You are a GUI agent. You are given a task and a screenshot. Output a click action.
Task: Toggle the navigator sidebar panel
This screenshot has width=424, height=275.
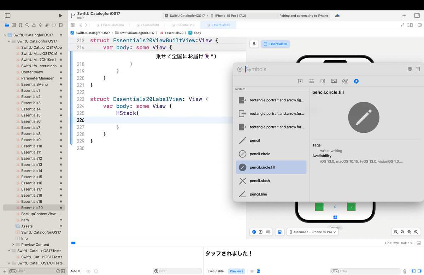pos(7,16)
